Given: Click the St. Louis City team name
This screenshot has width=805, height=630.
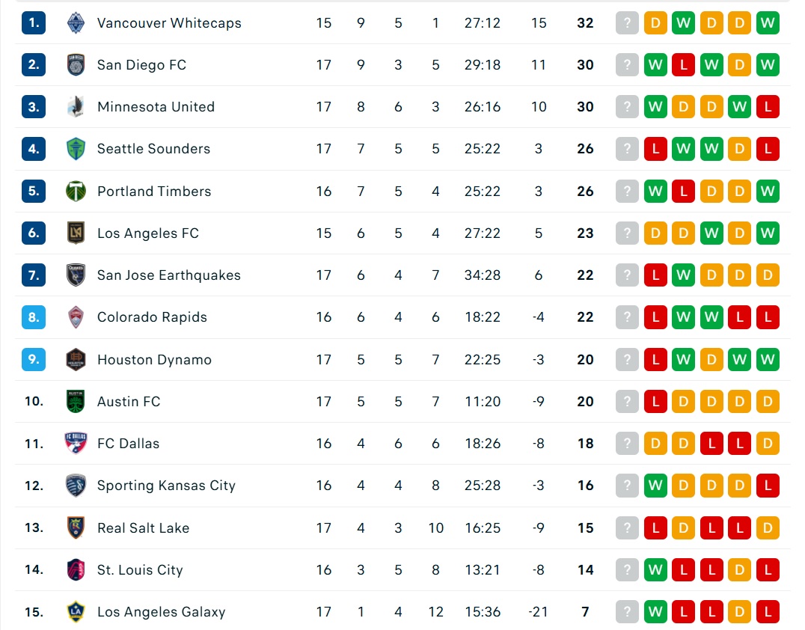Looking at the screenshot, I should point(140,570).
